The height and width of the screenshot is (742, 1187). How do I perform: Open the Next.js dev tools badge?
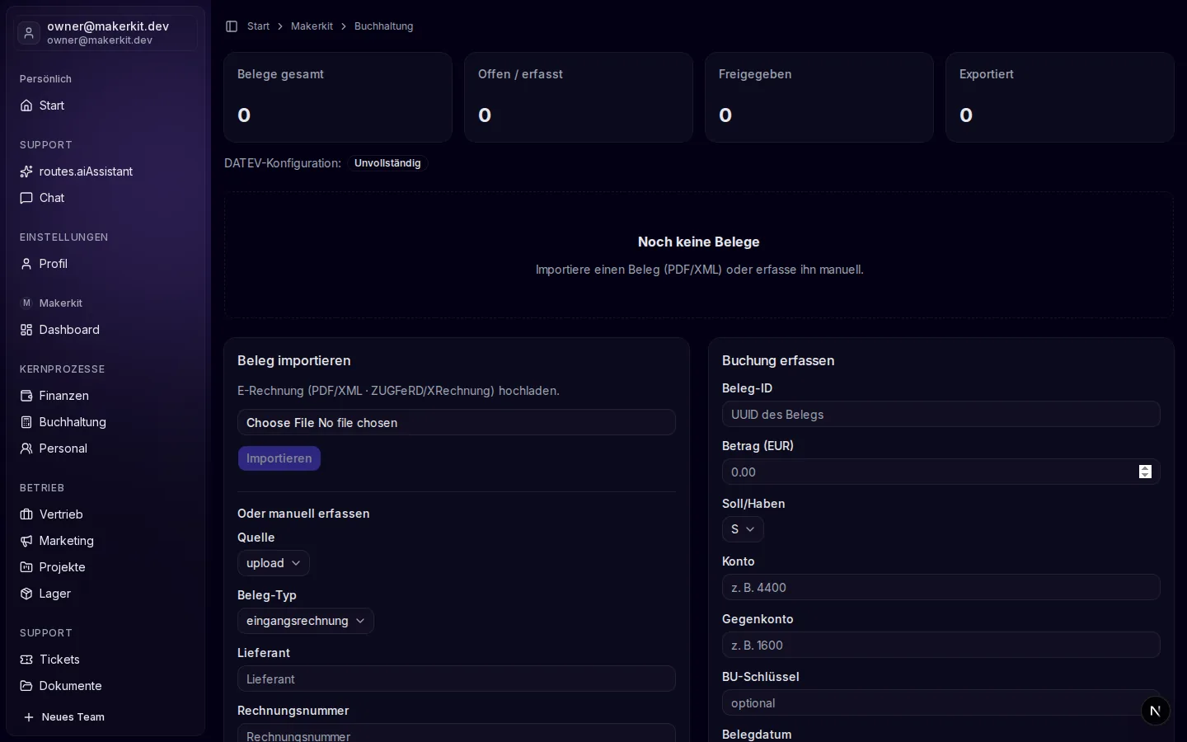pos(1155,711)
